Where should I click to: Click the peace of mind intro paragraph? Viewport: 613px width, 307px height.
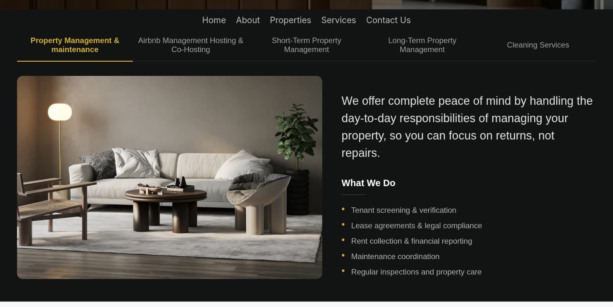click(x=467, y=127)
